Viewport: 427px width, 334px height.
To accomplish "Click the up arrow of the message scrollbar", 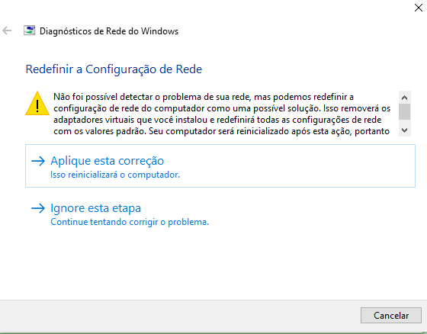I will [x=405, y=98].
